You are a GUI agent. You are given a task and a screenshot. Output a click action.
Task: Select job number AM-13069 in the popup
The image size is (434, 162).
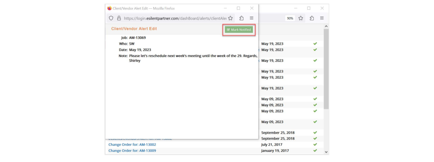(137, 38)
